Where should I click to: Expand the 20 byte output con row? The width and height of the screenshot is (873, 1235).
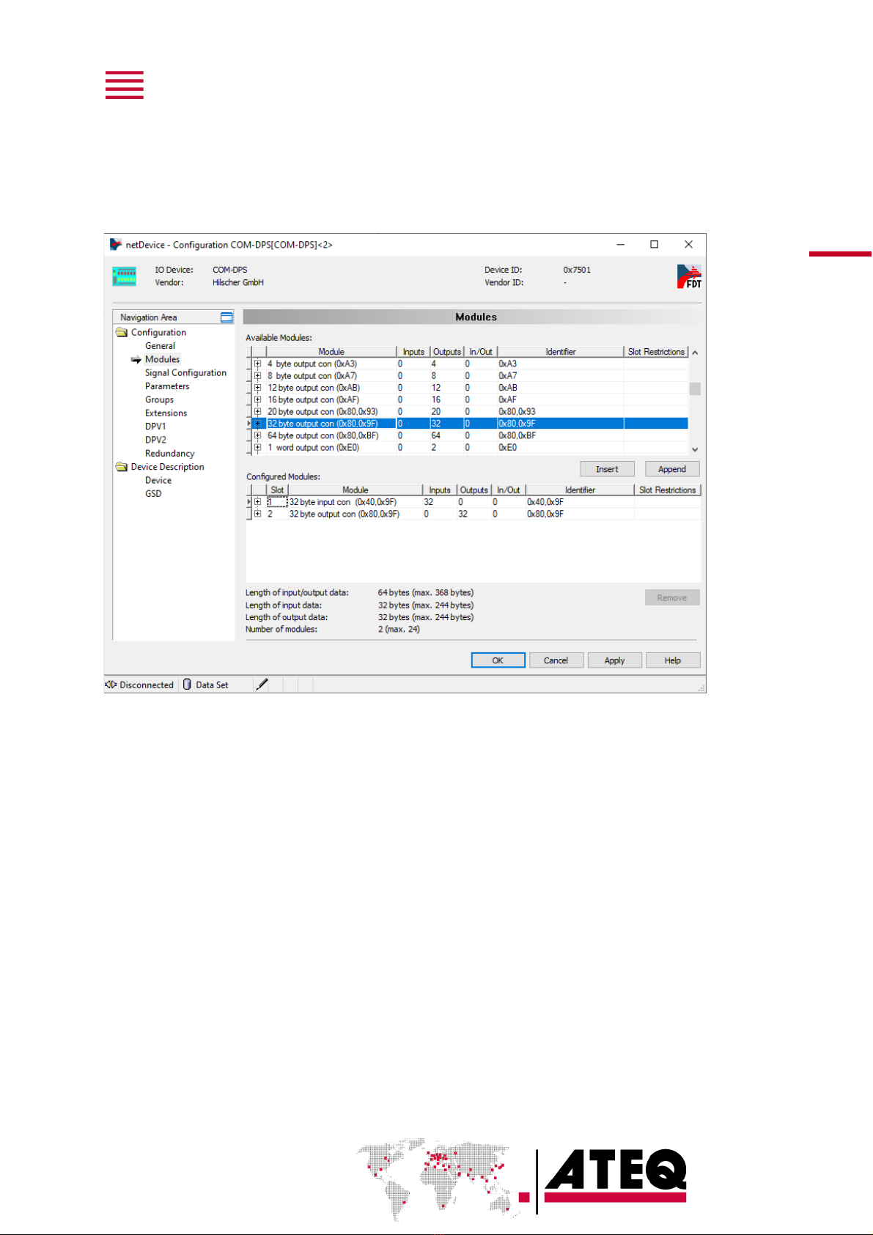pos(257,412)
